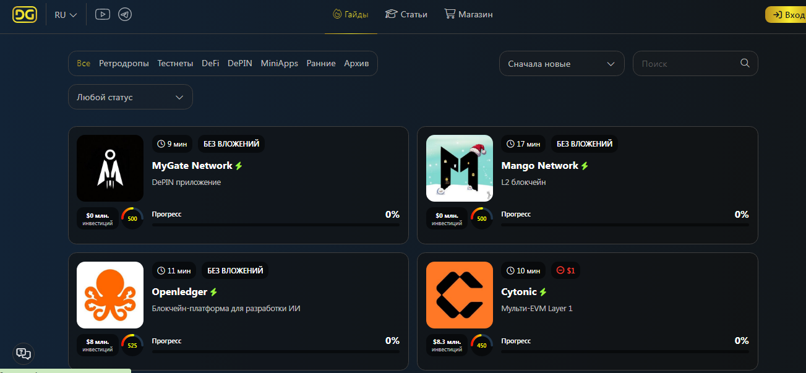Select the Ранние filter

point(321,63)
